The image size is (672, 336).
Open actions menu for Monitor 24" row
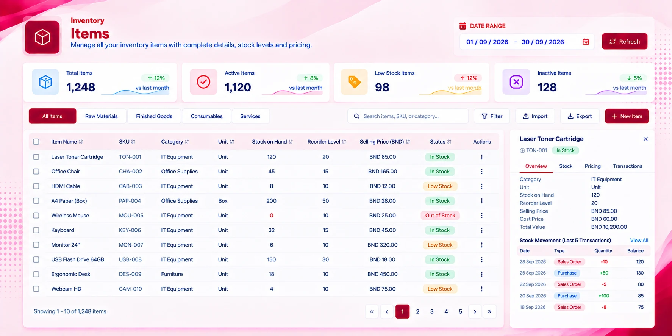[481, 245]
